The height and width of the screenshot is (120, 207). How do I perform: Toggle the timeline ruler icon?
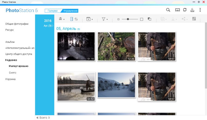tap(72, 19)
